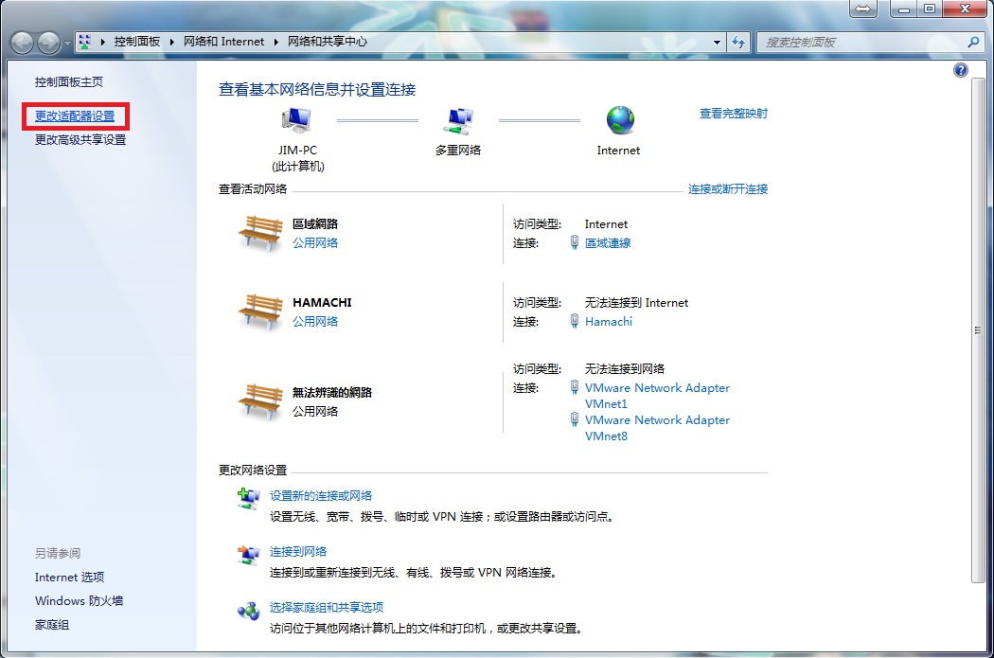Click the 多重网络 network icon
994x658 pixels.
pyautogui.click(x=458, y=120)
